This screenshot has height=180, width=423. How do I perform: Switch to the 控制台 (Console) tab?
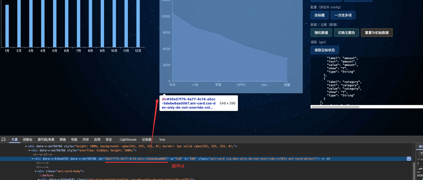coord(28,139)
